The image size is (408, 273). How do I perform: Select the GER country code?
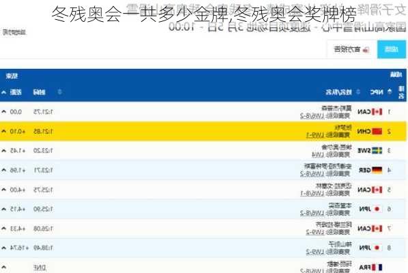click(x=365, y=170)
